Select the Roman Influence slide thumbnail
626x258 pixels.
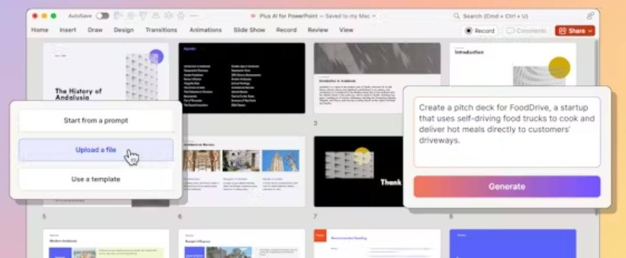pos(242,243)
